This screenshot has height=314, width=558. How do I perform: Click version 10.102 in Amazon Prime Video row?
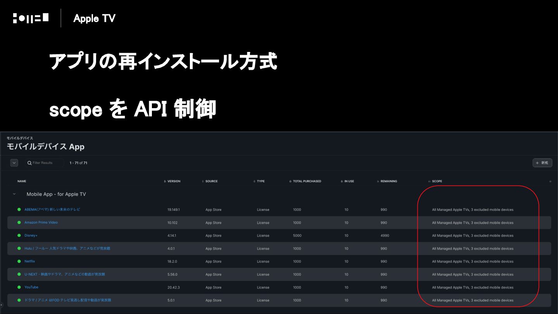click(172, 223)
